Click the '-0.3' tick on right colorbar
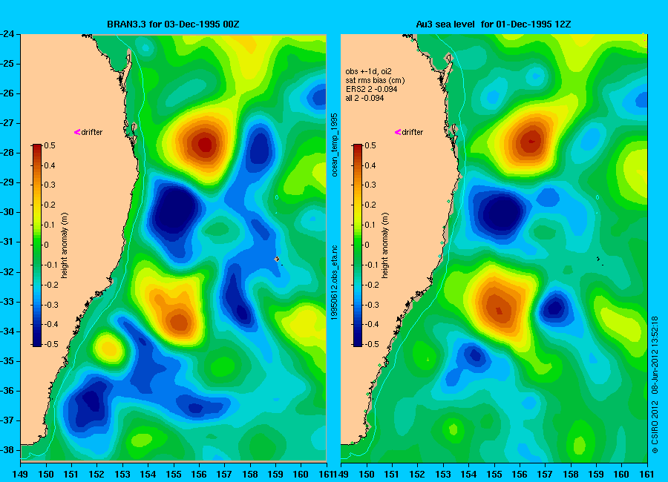The width and height of the screenshot is (668, 482). click(x=372, y=305)
